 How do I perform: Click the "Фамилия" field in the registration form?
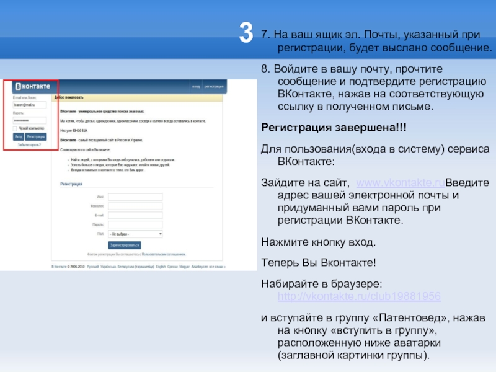coord(135,206)
